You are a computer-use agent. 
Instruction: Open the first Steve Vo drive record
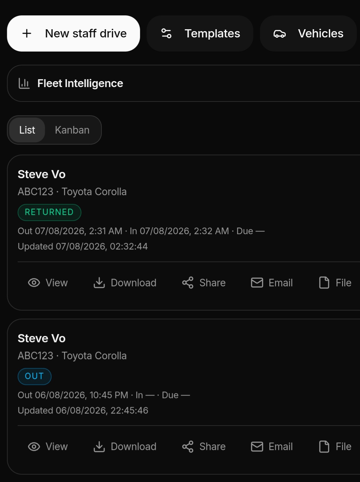click(x=41, y=174)
